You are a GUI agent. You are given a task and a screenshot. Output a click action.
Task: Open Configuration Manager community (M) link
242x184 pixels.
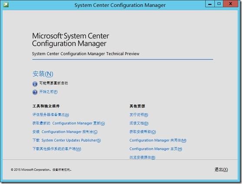click(158, 140)
